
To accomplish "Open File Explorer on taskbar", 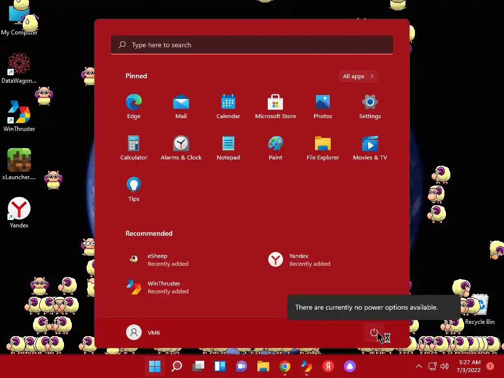I will 263,366.
